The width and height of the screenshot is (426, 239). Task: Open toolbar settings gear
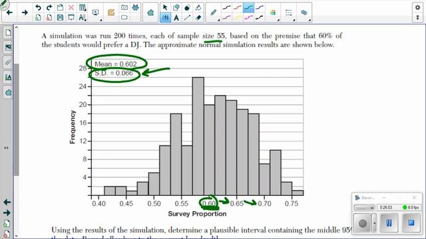click(x=417, y=7)
